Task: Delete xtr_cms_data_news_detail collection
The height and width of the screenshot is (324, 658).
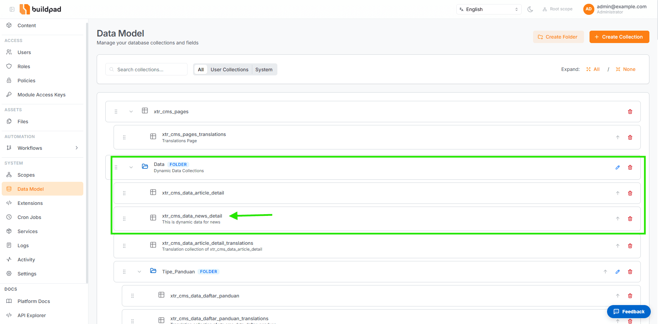Action: pos(630,219)
